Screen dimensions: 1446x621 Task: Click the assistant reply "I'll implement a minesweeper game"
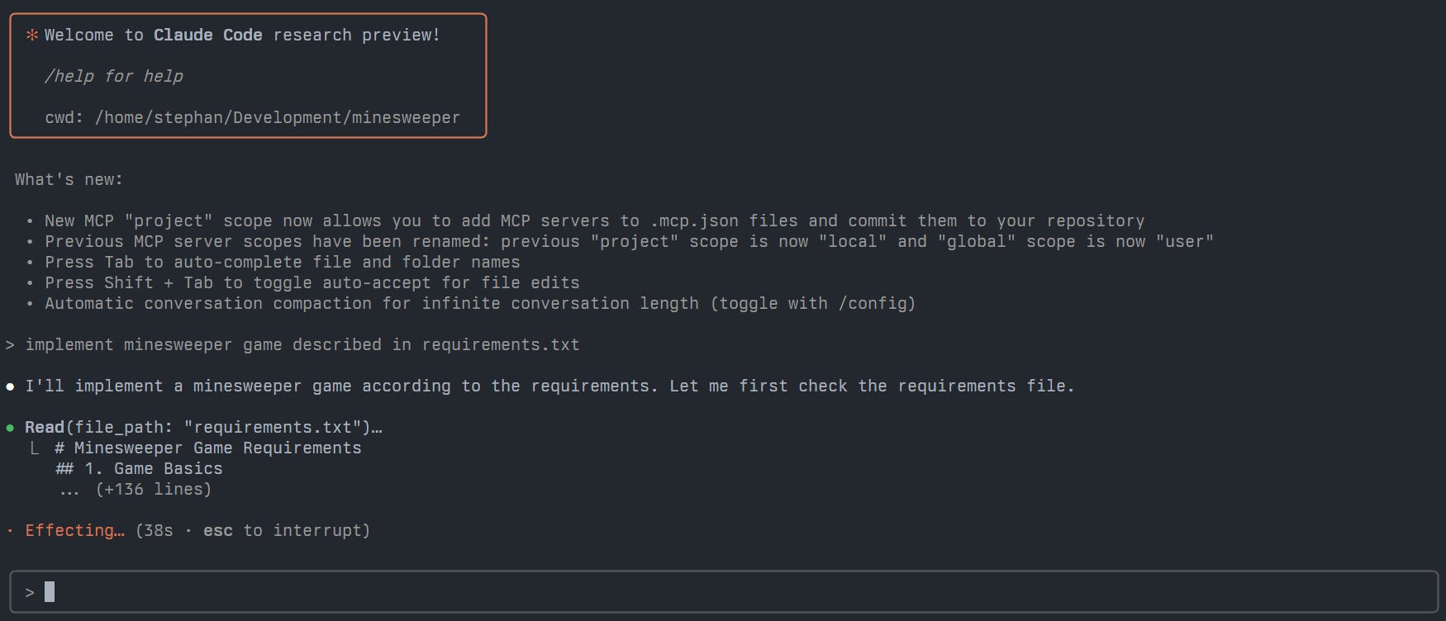549,386
